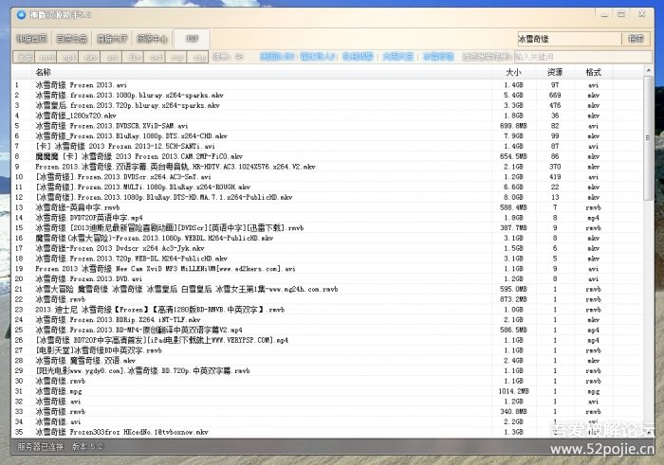Select the DVDSCR.XViD-SAM.avi entry
Screen dimensions: 664x465
(x=327, y=126)
